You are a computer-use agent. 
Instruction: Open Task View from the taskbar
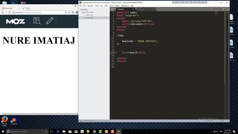[x=52, y=131]
